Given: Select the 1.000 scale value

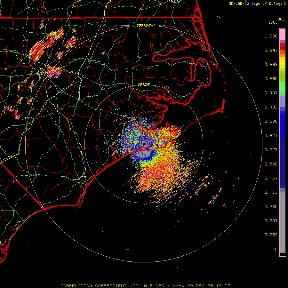Looking at the screenshot, I should click(271, 36).
